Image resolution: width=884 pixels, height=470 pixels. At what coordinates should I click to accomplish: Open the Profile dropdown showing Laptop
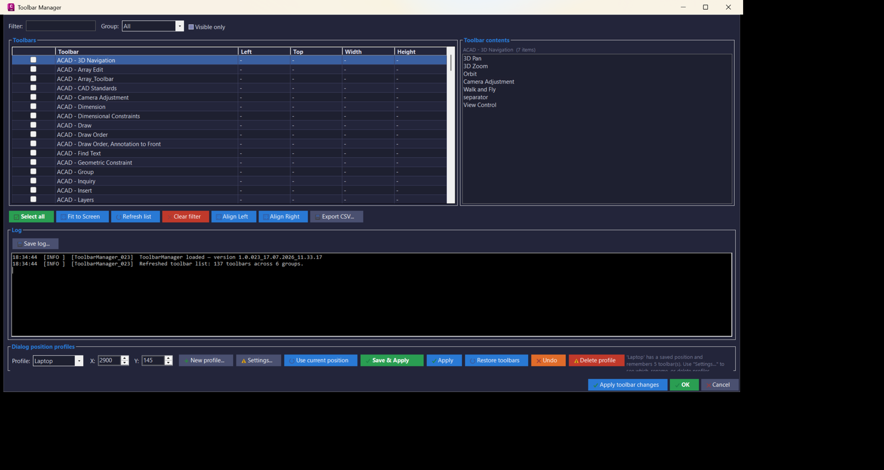pos(79,361)
